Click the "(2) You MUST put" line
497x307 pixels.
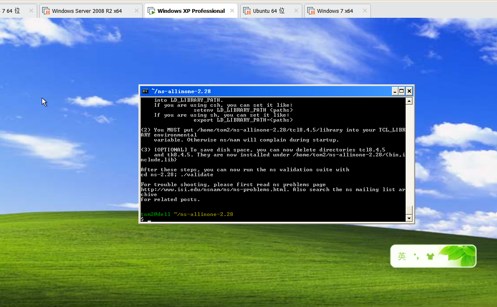click(x=273, y=130)
